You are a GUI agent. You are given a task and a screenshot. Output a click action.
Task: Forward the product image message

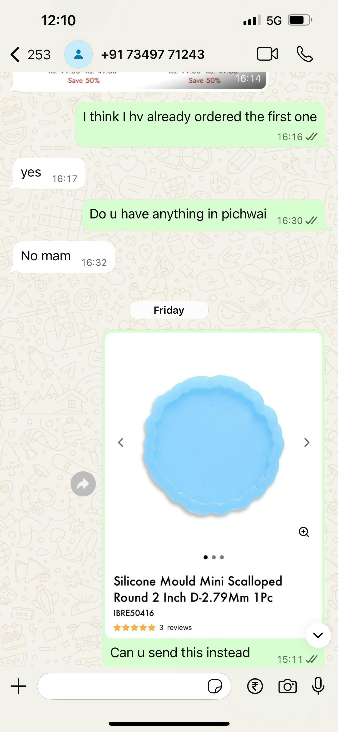(x=83, y=484)
